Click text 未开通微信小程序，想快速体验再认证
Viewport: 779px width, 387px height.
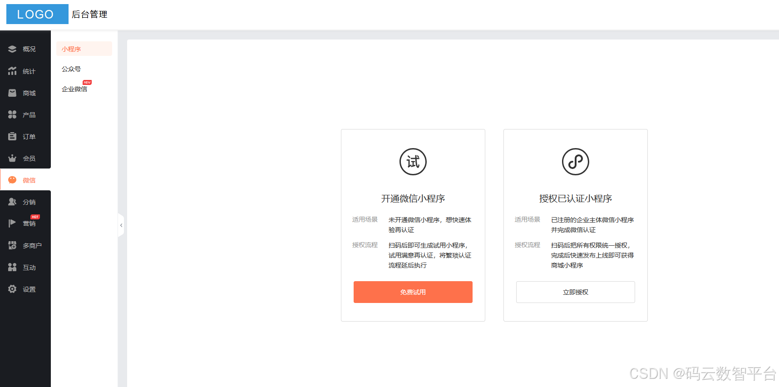coord(430,225)
